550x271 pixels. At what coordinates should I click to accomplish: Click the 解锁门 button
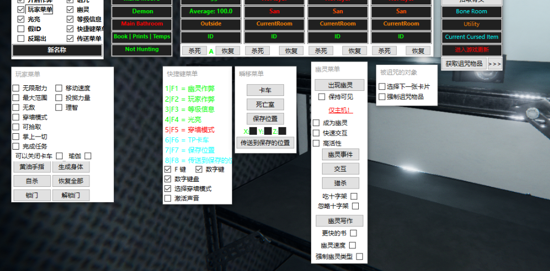(71, 195)
